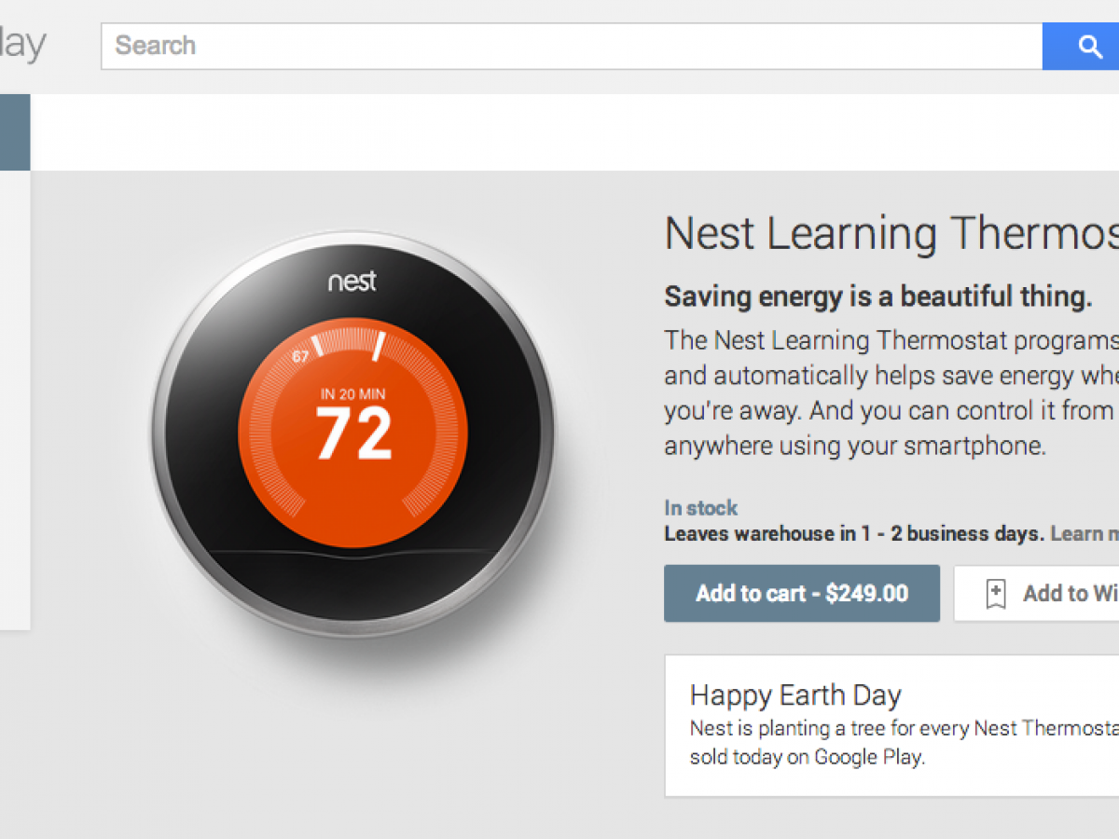Image resolution: width=1119 pixels, height=839 pixels.
Task: Select the Happy Earth Day heading
Action: (795, 695)
